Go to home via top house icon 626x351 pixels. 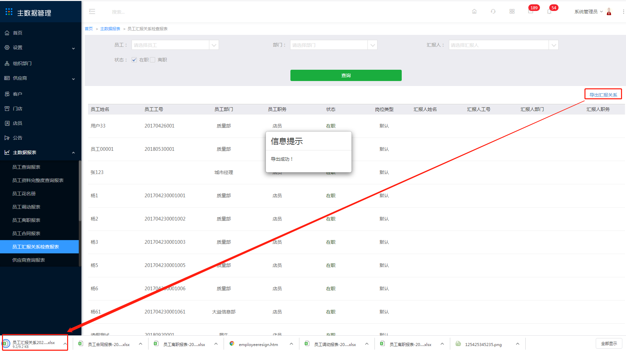pyautogui.click(x=474, y=12)
